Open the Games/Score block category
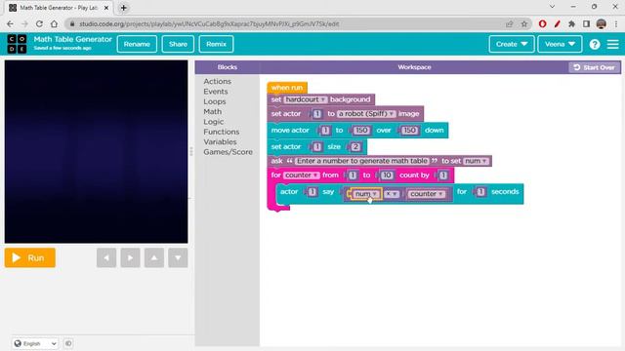 tap(228, 152)
